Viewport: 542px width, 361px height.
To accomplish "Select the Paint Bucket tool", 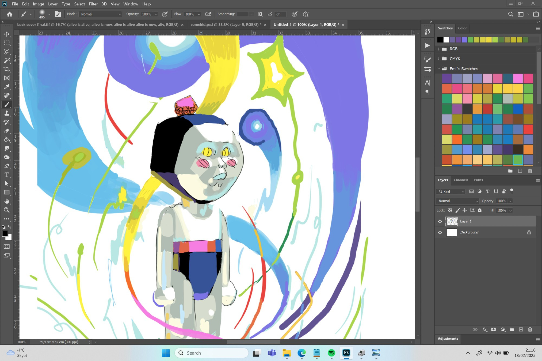I will (7, 140).
